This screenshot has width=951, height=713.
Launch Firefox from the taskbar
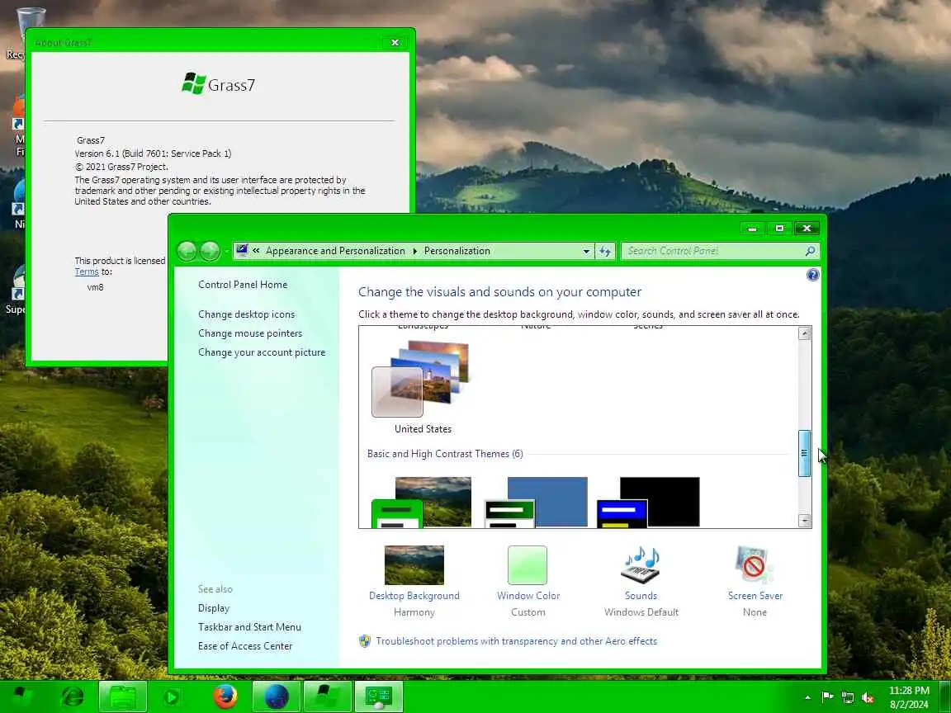coord(225,696)
